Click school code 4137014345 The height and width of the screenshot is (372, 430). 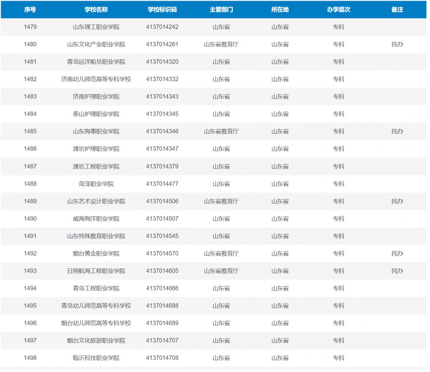pos(162,114)
